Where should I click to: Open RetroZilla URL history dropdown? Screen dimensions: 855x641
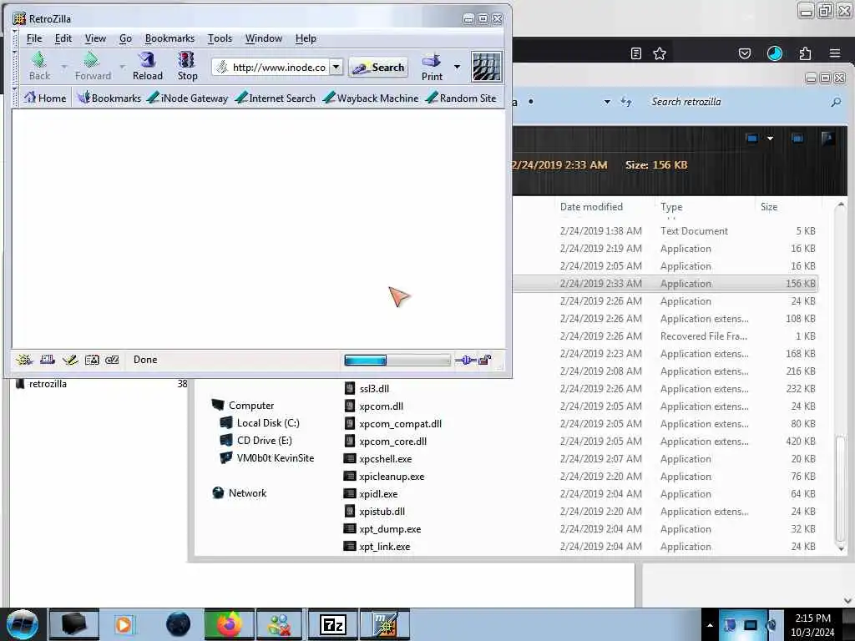click(x=336, y=67)
